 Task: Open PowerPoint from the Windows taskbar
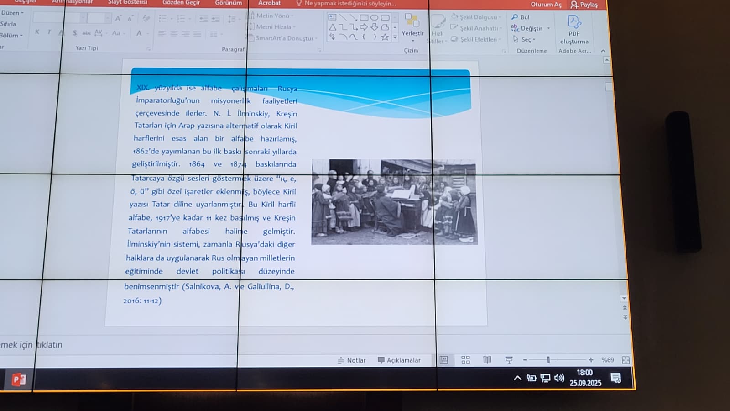tap(19, 379)
